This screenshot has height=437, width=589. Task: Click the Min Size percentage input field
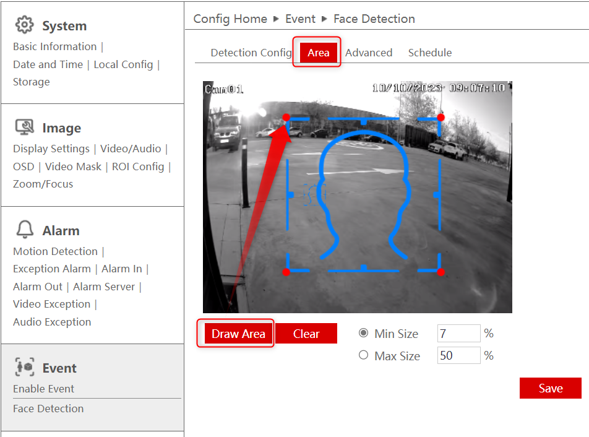tap(458, 333)
